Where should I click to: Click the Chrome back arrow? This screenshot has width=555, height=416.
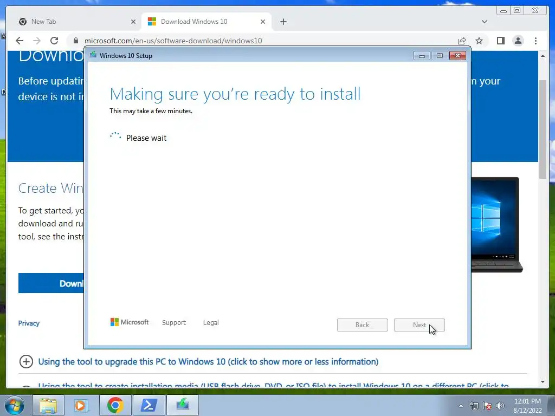pyautogui.click(x=20, y=41)
